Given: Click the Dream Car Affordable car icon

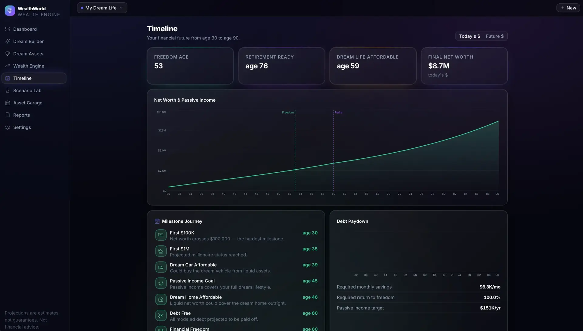Looking at the screenshot, I should [161, 267].
